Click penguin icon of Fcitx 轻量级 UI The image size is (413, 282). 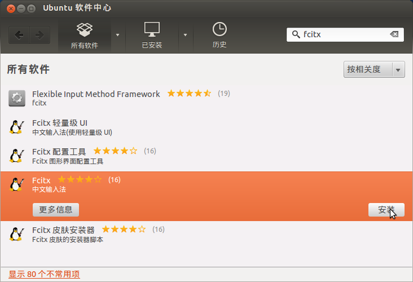tap(17, 127)
